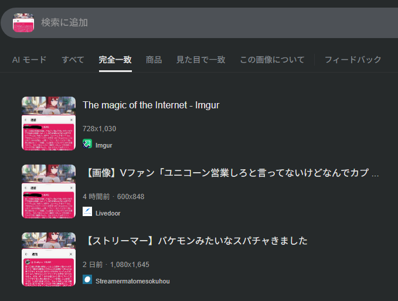Image resolution: width=398 pixels, height=301 pixels.
Task: Switch to the AI モード tab
Action: 29,60
